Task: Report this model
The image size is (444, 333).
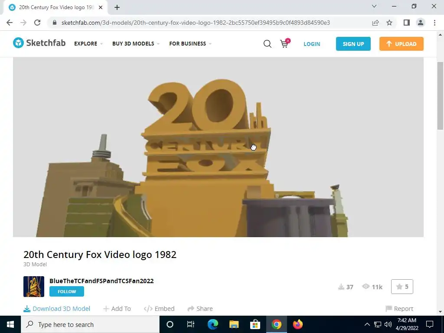Action: [x=399, y=309]
